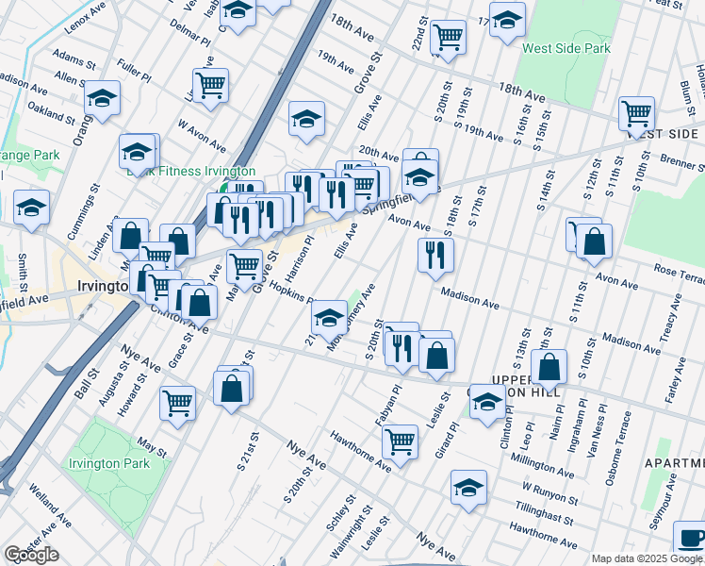Click the Fuller Pl street label
Image resolution: width=705 pixels, height=566 pixels.
coord(134,71)
